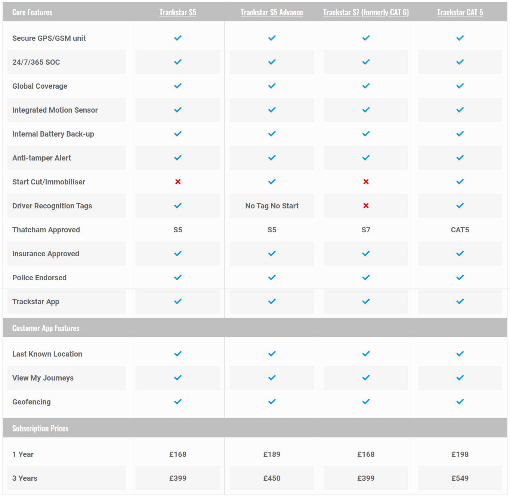
Task: Click Secure GPS/GSM unit checkmark under Trackstar S5
Action: click(x=178, y=38)
